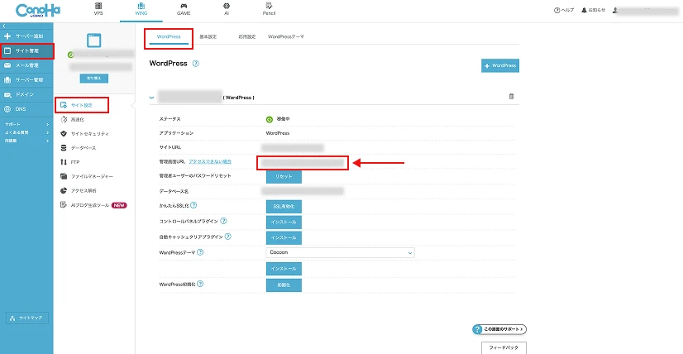The width and height of the screenshot is (683, 354).
Task: Open FTP in the submenu
Action: pyautogui.click(x=69, y=162)
